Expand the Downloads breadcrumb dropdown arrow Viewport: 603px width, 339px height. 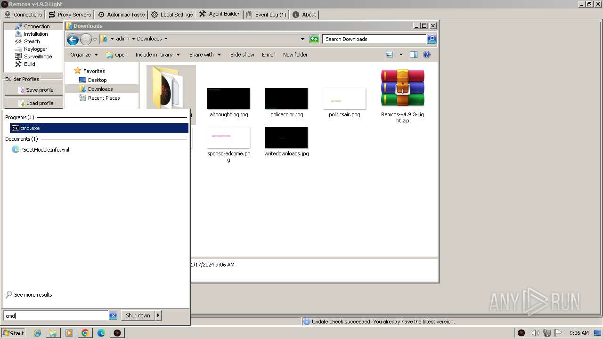(x=166, y=39)
